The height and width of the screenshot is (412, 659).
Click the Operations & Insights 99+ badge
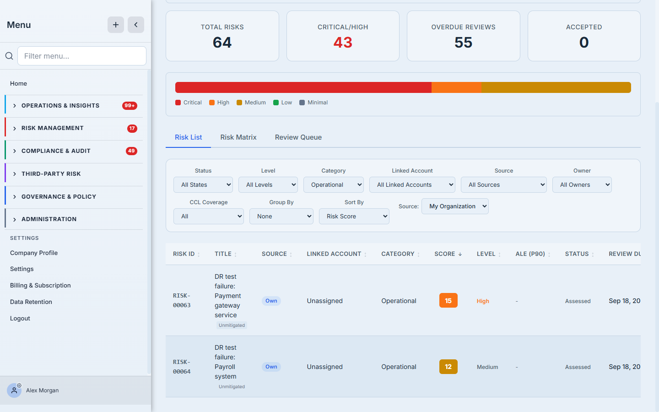coord(130,106)
